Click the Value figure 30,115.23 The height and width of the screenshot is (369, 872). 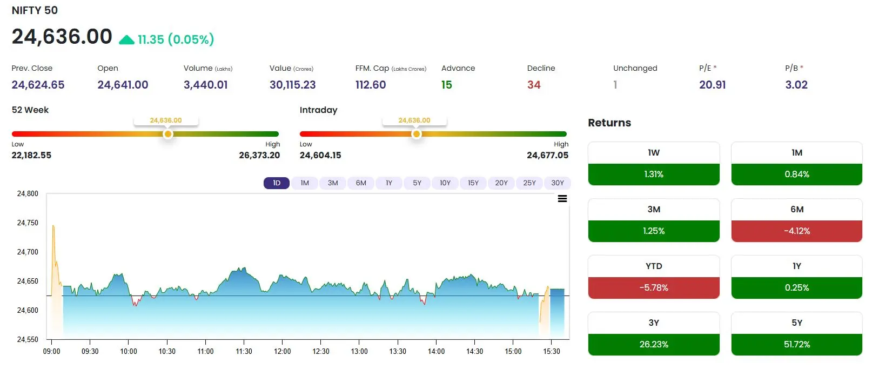click(x=292, y=85)
